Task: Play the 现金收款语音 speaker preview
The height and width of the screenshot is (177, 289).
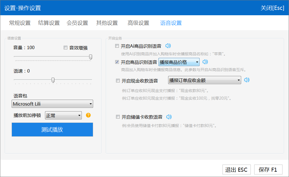Action: point(247,80)
